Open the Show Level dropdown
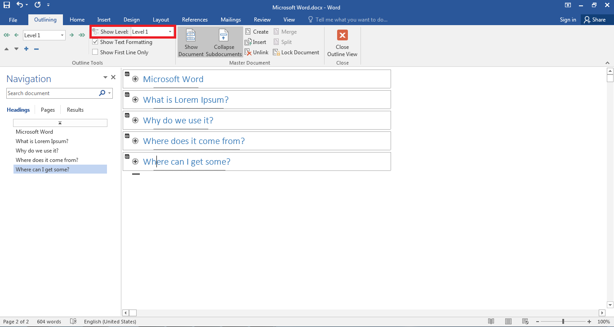Image resolution: width=614 pixels, height=327 pixels. [x=170, y=32]
